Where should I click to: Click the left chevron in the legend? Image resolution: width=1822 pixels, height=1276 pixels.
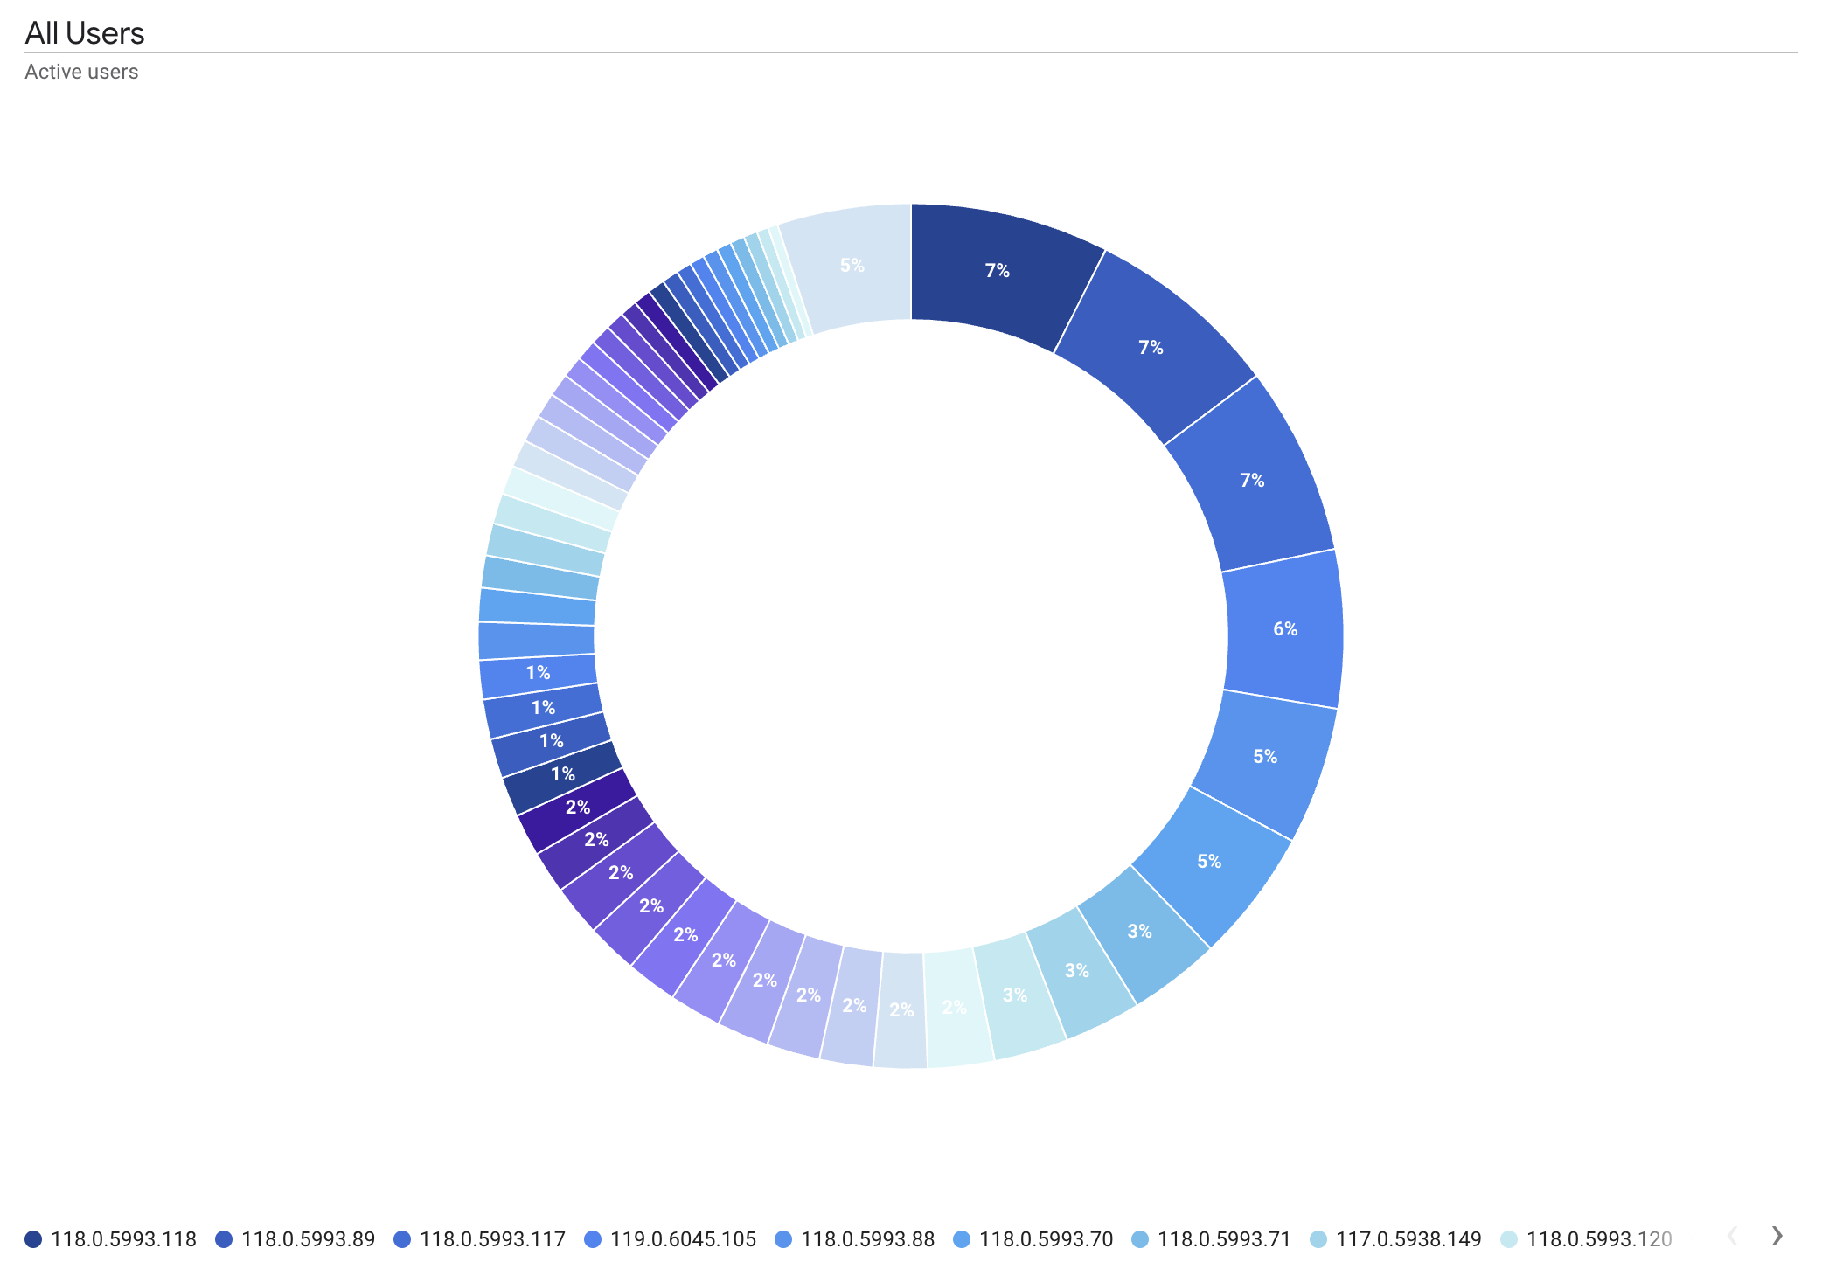coord(1735,1237)
